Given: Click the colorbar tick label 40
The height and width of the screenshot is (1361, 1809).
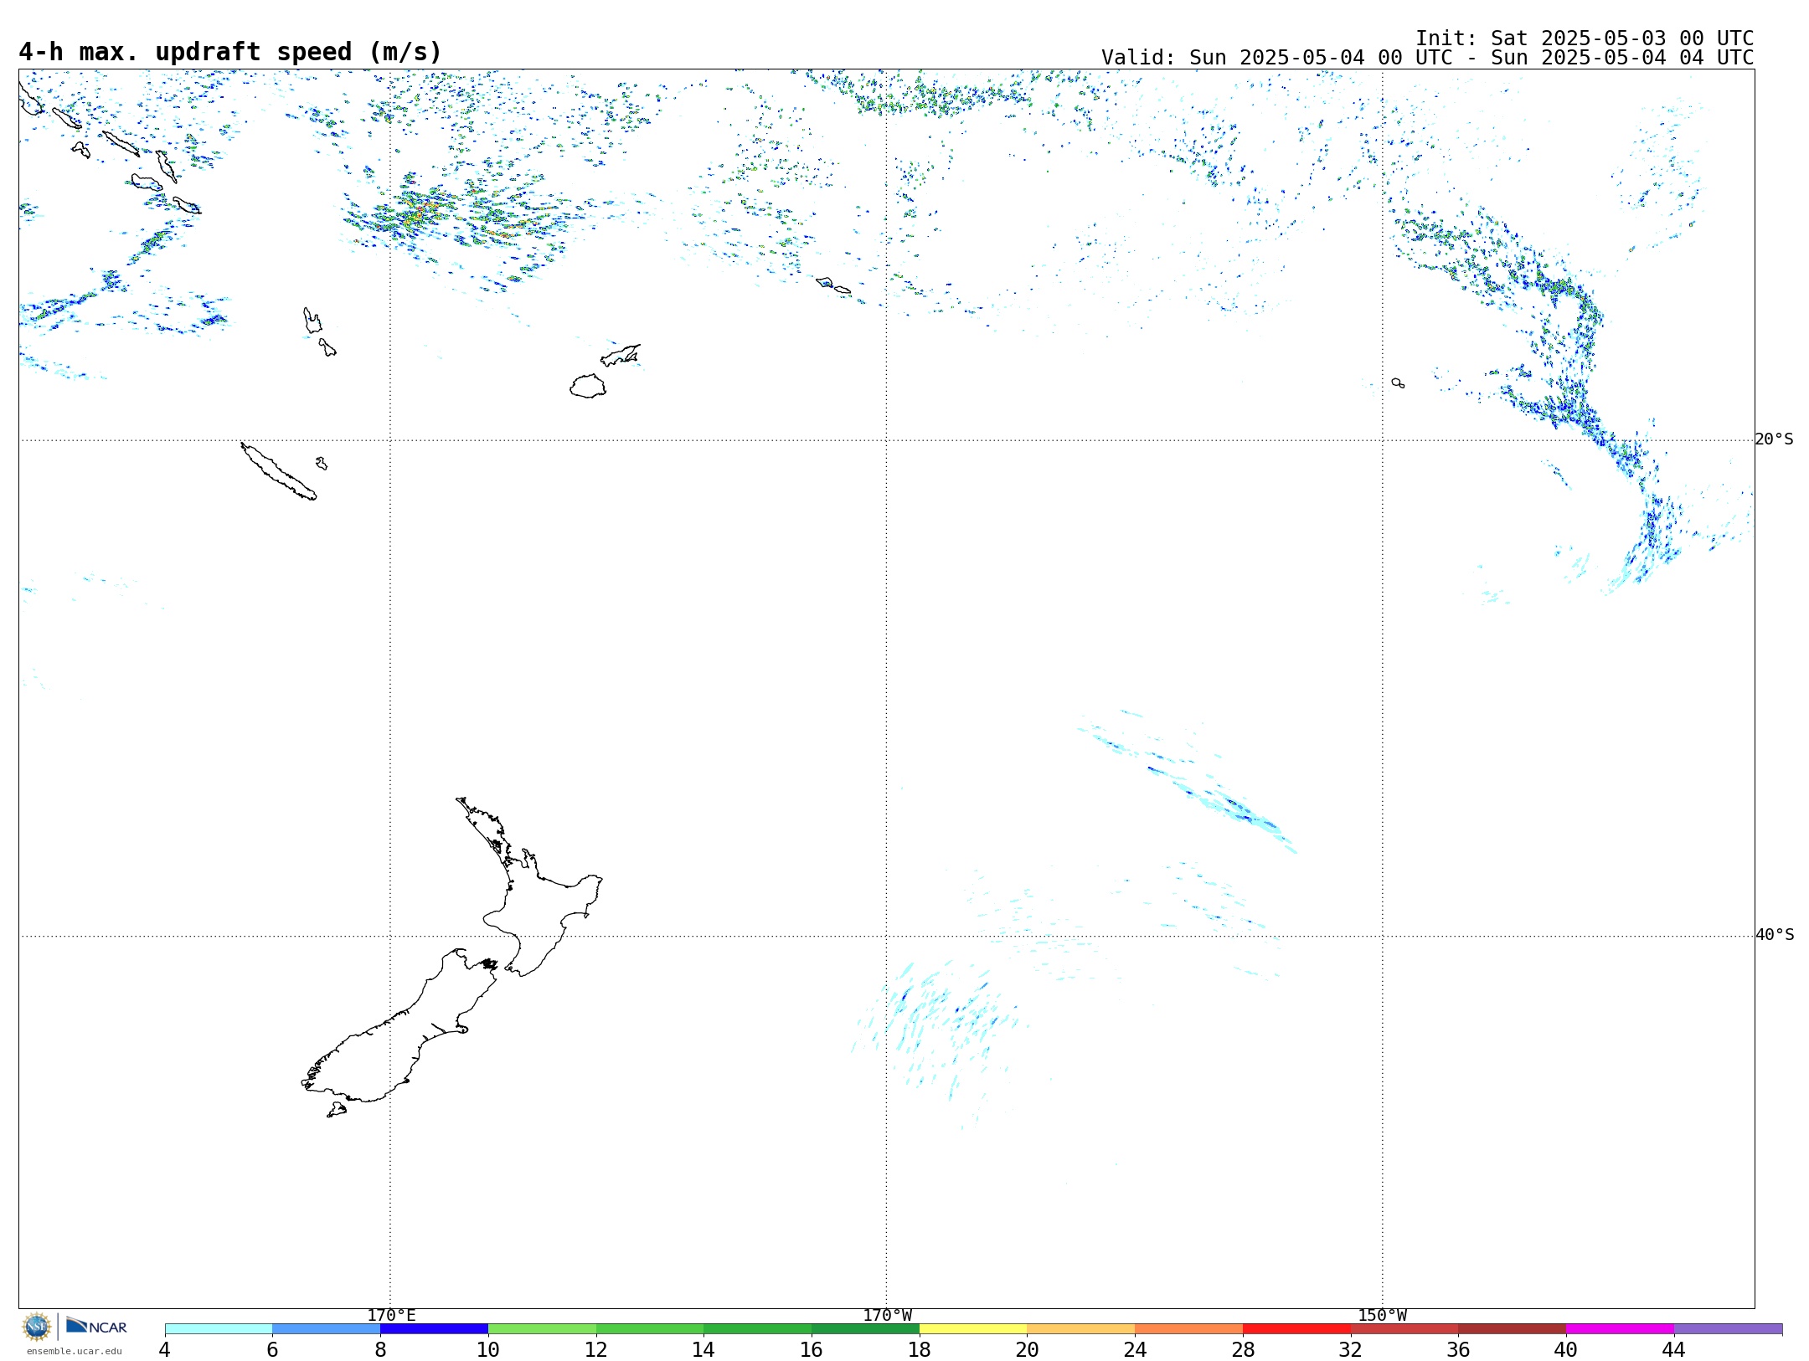Looking at the screenshot, I should click(1566, 1349).
